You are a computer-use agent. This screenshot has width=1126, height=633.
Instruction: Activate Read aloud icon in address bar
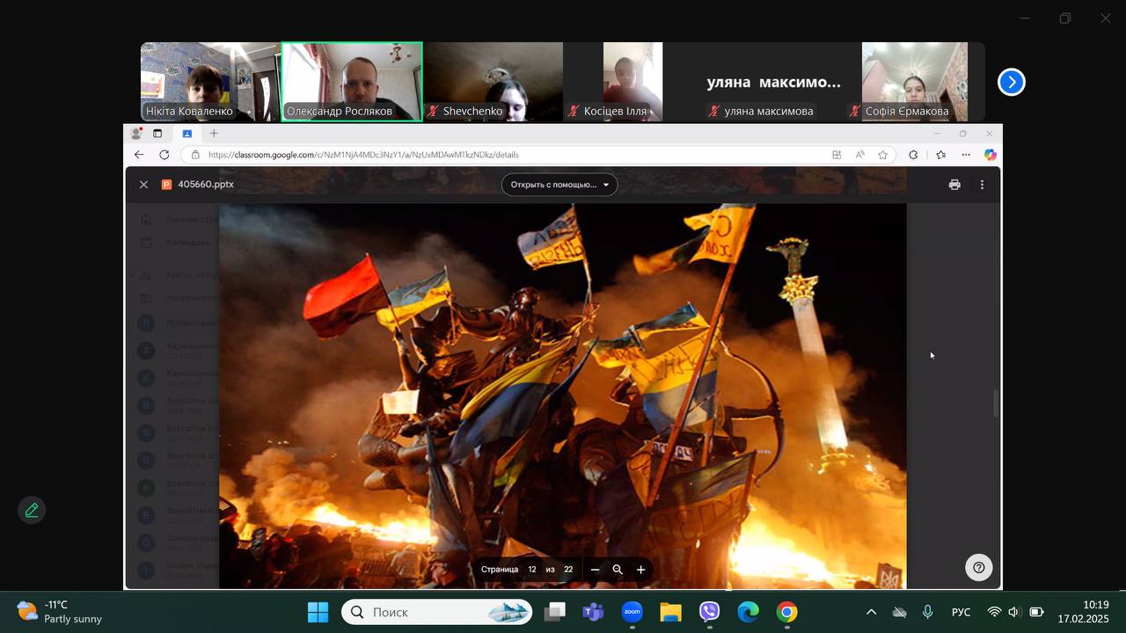859,155
